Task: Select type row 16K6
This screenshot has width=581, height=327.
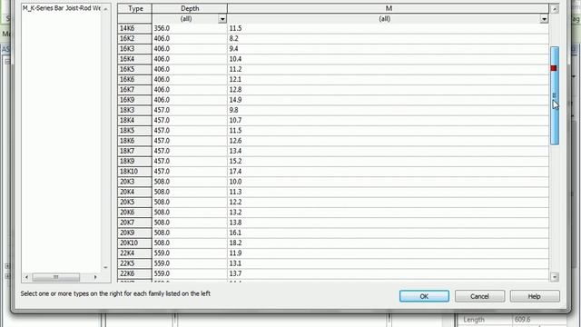Action: point(333,79)
